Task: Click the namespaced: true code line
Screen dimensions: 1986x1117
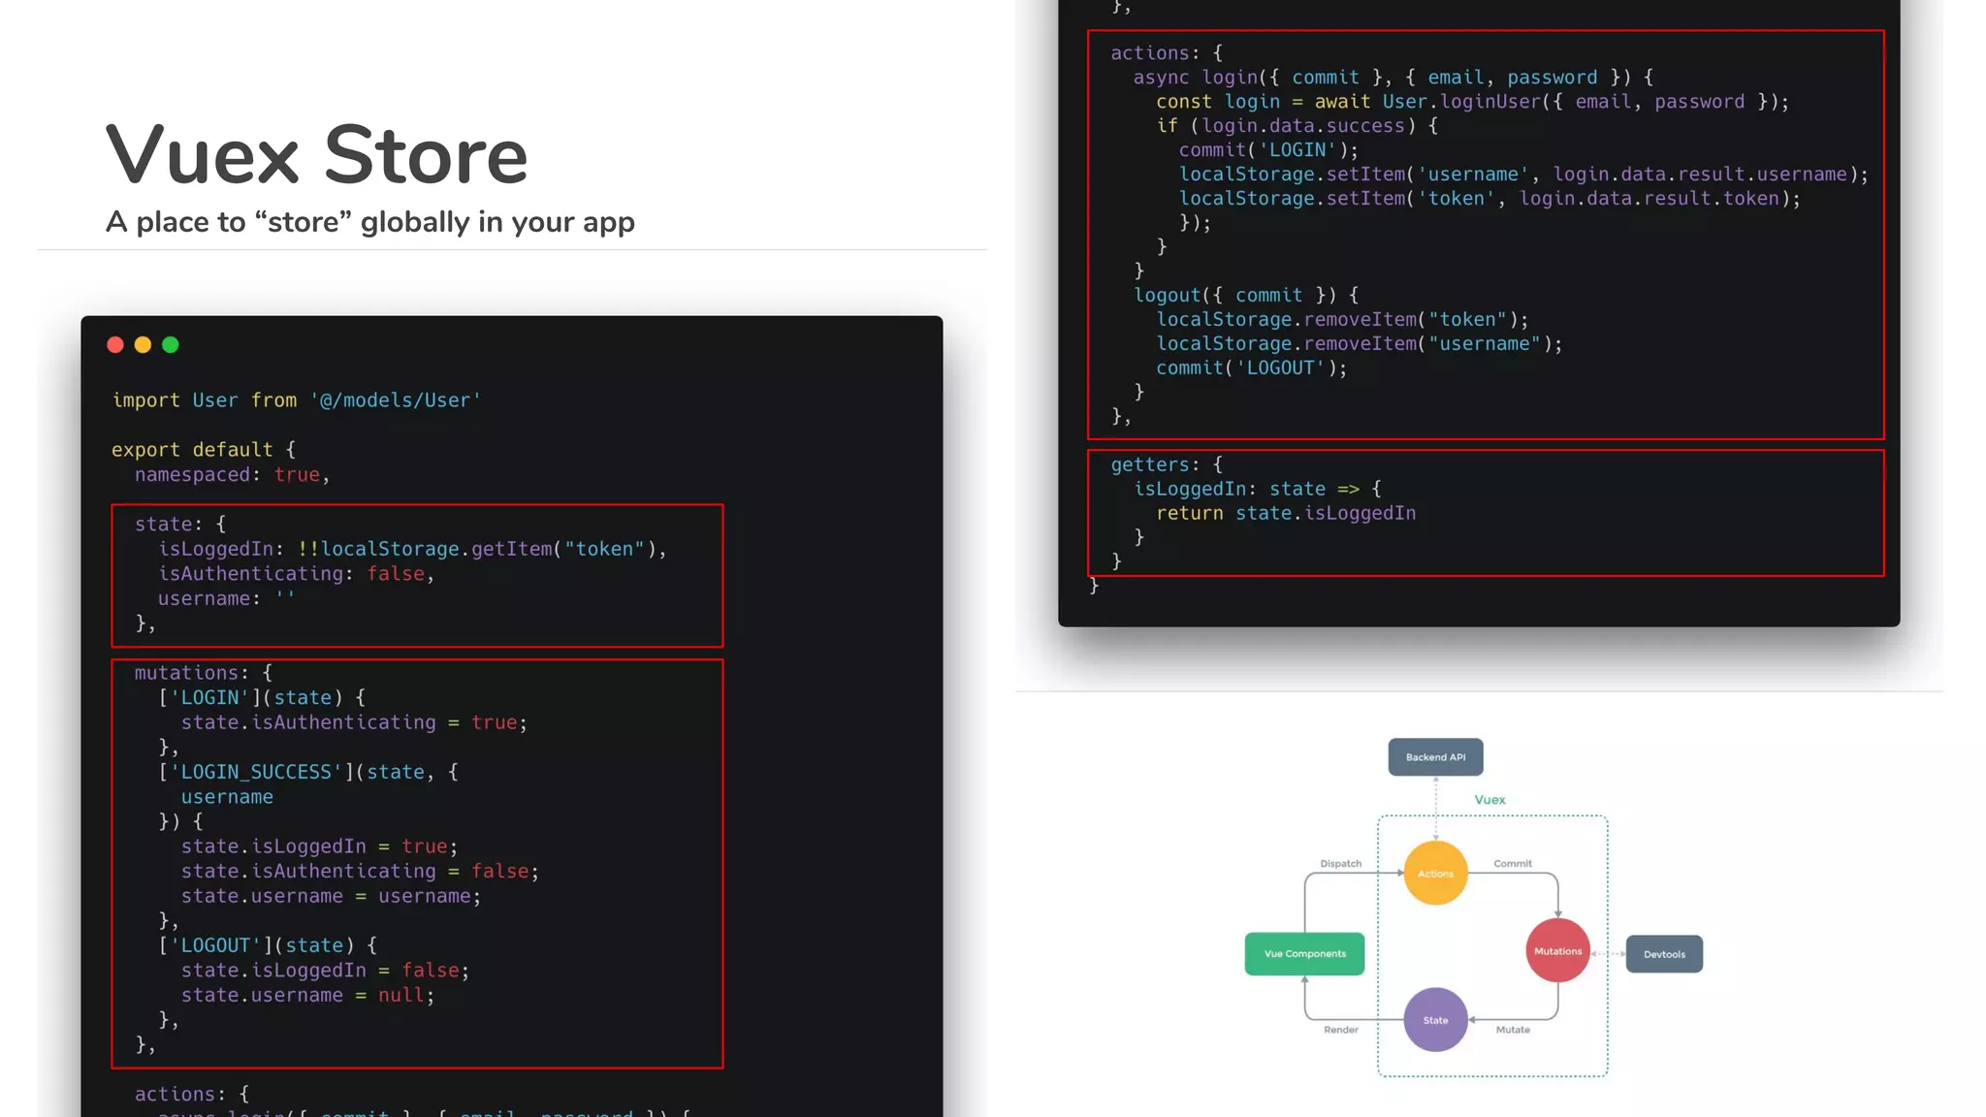Action: click(x=232, y=475)
